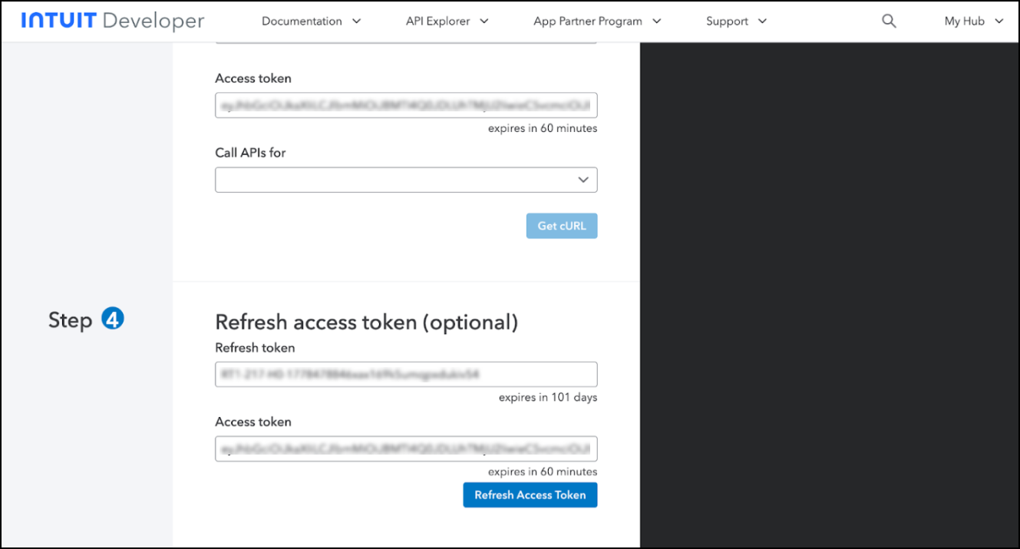
Task: Open the My Hub account menu
Action: 964,21
